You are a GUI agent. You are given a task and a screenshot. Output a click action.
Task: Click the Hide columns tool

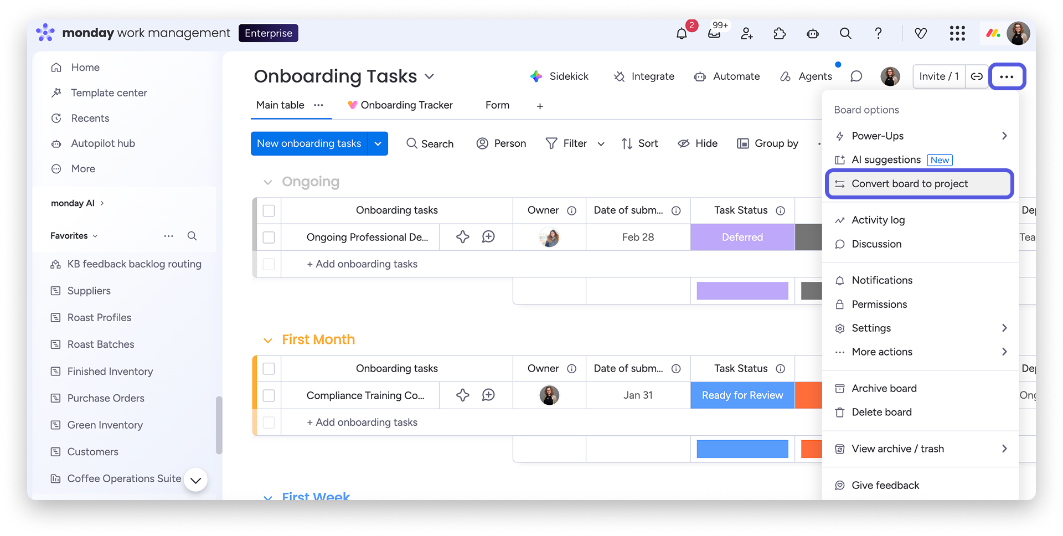point(698,143)
